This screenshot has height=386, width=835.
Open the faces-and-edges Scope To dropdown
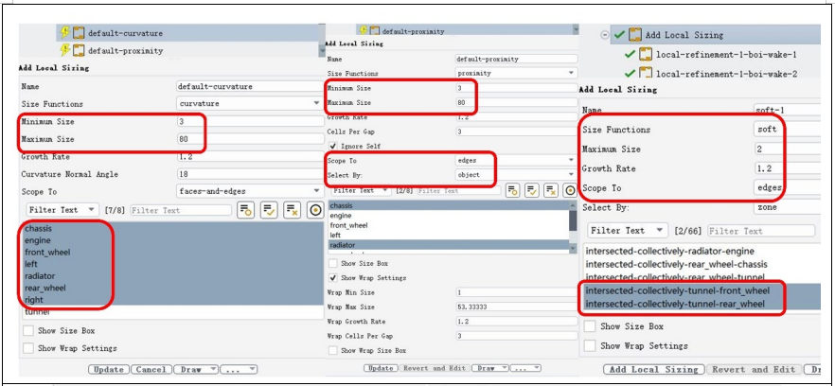[249, 191]
